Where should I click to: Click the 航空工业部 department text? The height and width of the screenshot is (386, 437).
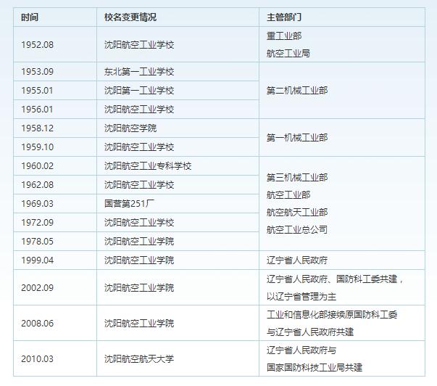[288, 195]
